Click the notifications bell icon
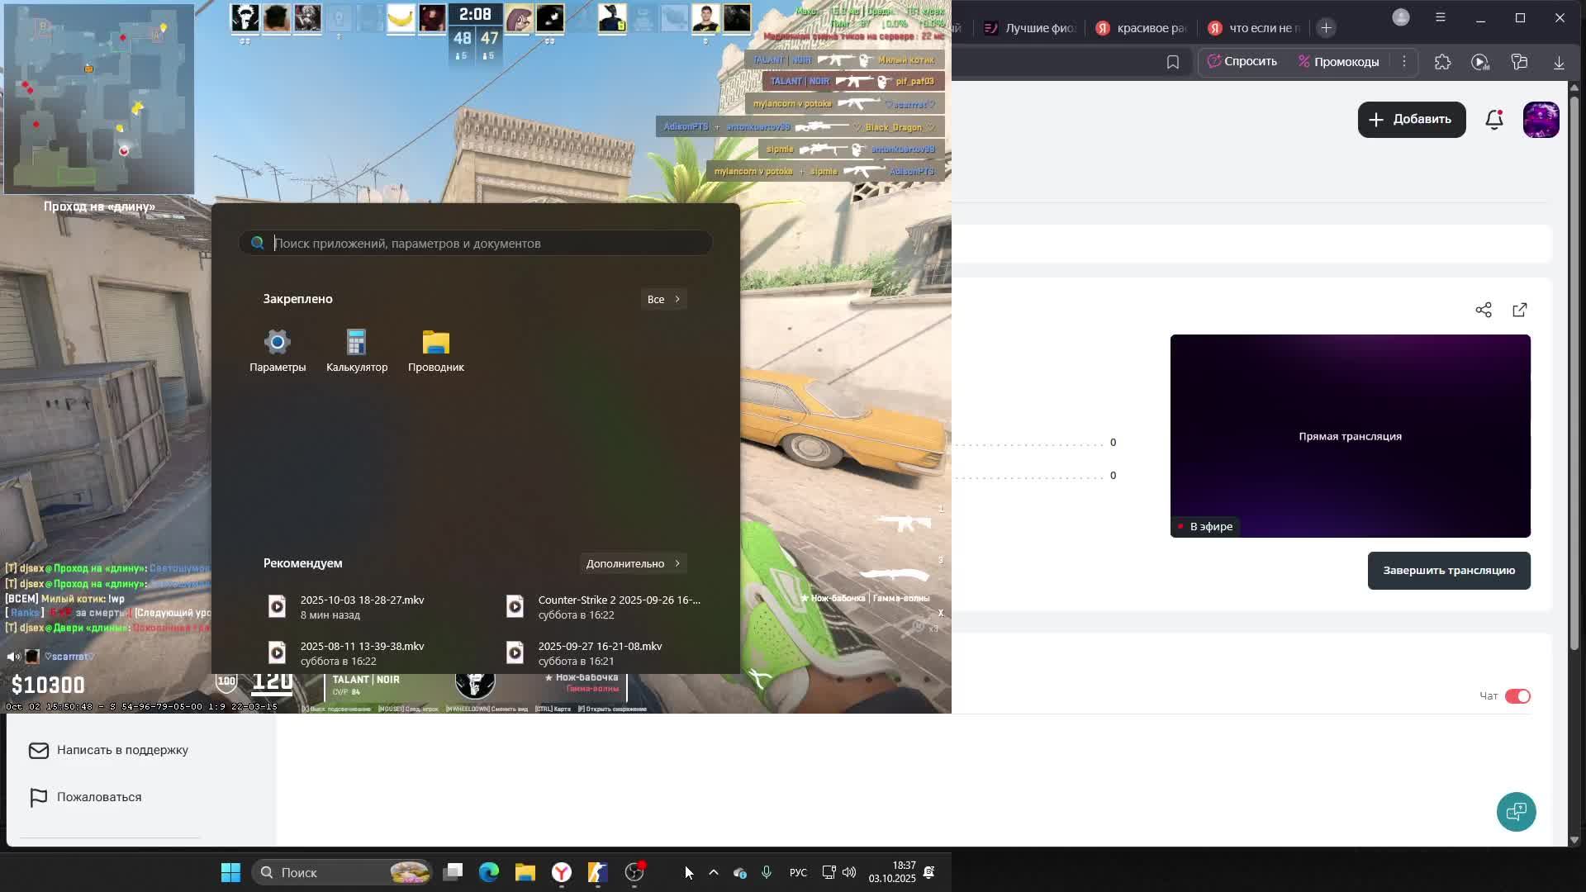Screen dimensions: 1586x892 pos(1493,120)
